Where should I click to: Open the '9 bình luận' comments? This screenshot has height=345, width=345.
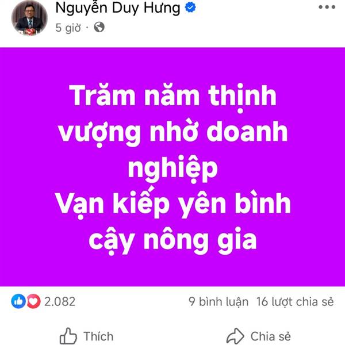tap(218, 302)
